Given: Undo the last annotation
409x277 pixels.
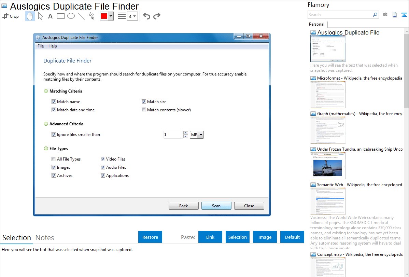Looking at the screenshot, I should [x=146, y=16].
